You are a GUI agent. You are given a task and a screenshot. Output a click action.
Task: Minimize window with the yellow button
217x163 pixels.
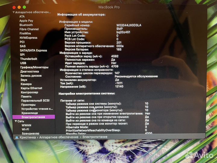click(x=19, y=7)
